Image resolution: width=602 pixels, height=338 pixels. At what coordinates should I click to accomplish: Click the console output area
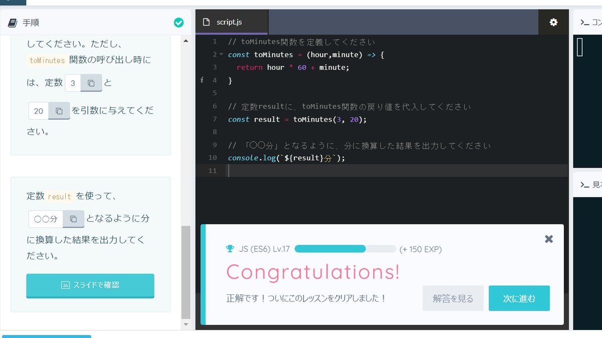pos(588,100)
